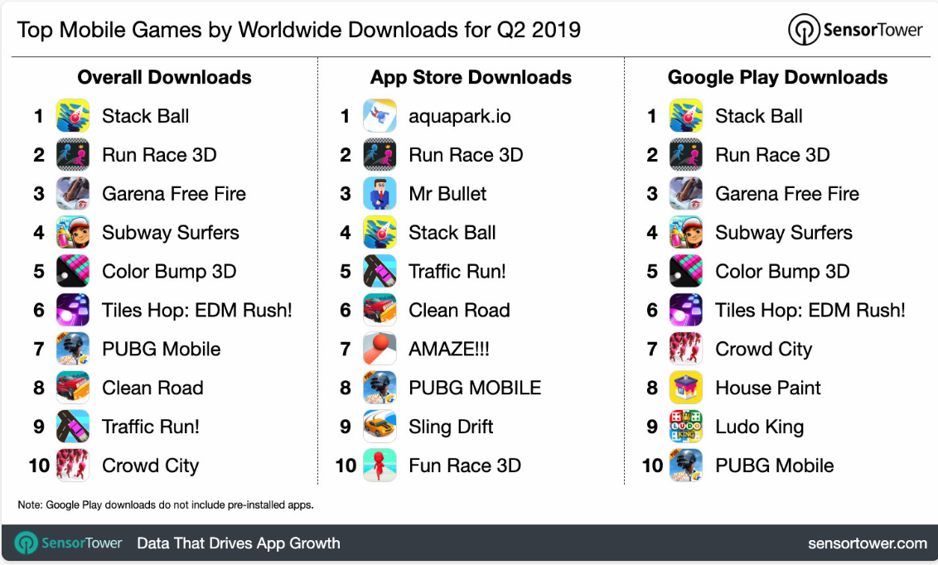The width and height of the screenshot is (938, 565).
Task: Click Tiles Hop icon in Google Play column
Action: [685, 310]
